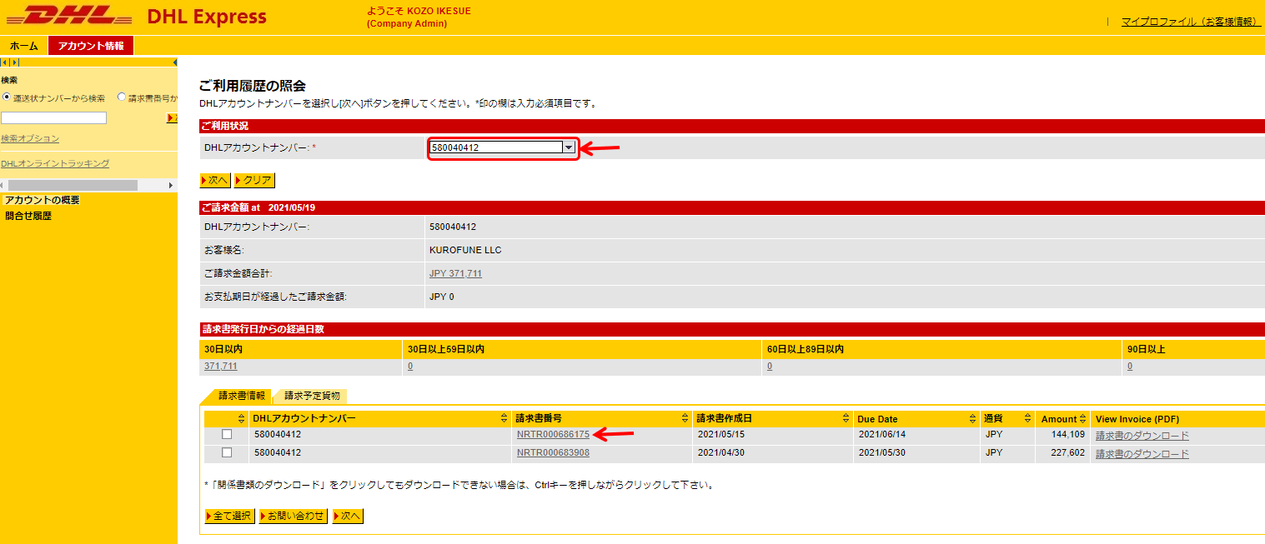Sort table by 請求書番号 column sort icon

point(685,418)
